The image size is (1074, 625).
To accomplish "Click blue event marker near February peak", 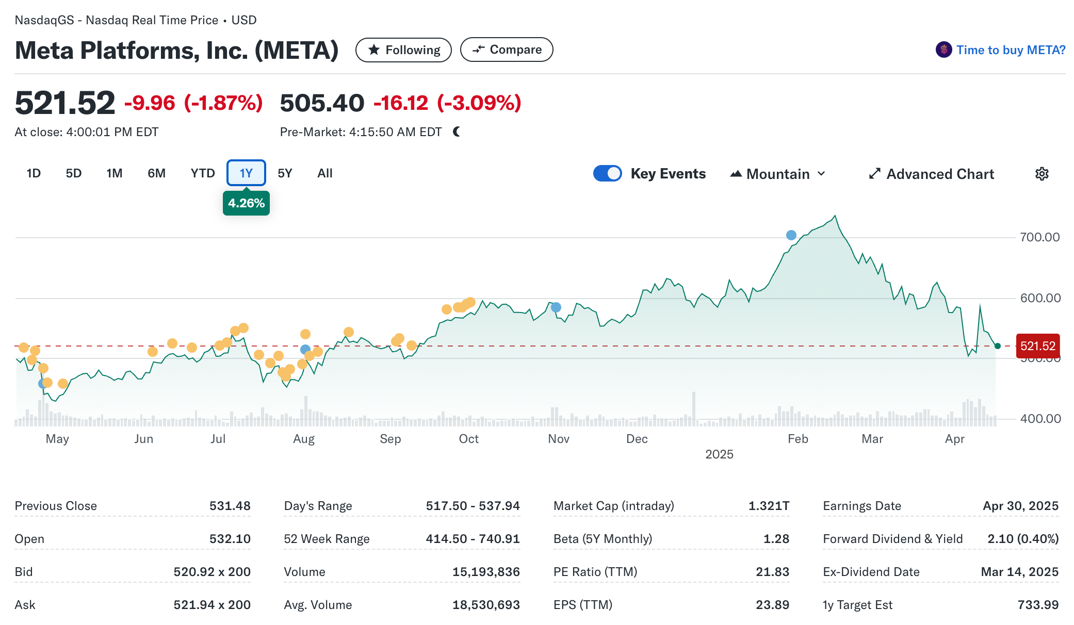I will (x=791, y=235).
